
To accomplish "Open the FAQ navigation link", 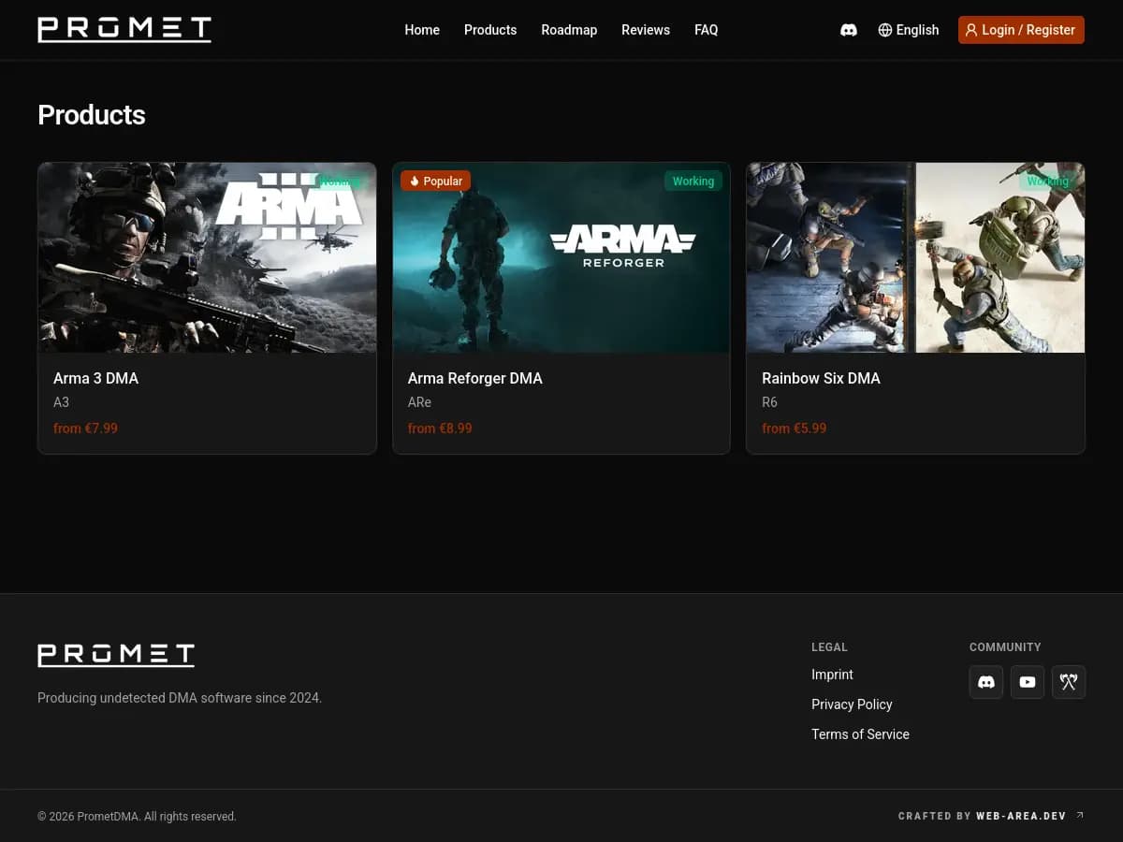I will click(707, 30).
